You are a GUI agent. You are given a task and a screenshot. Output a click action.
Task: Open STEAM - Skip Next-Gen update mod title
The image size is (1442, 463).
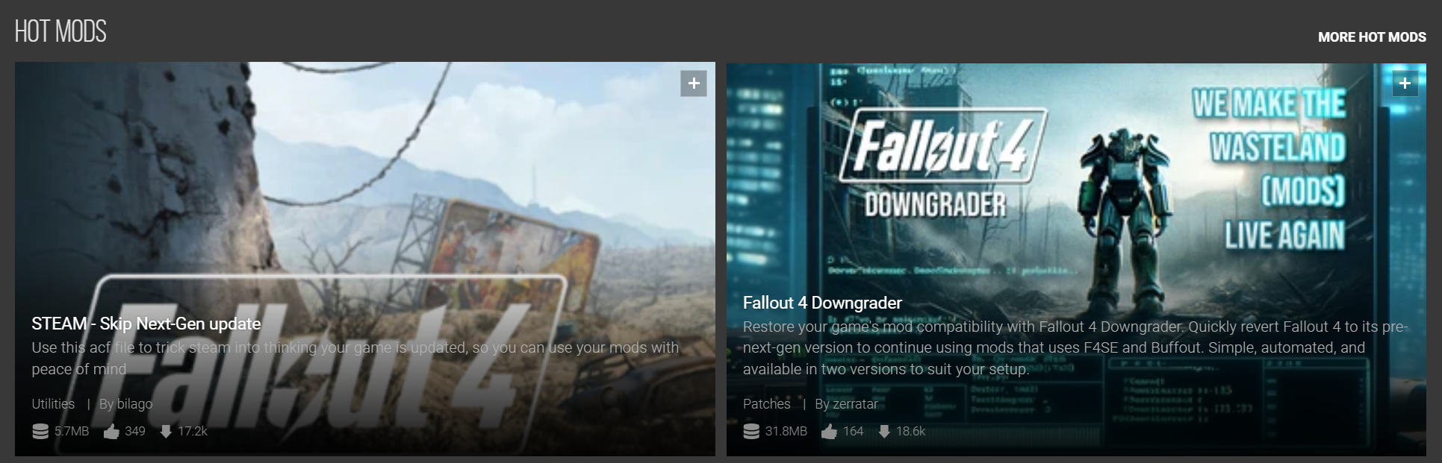146,324
